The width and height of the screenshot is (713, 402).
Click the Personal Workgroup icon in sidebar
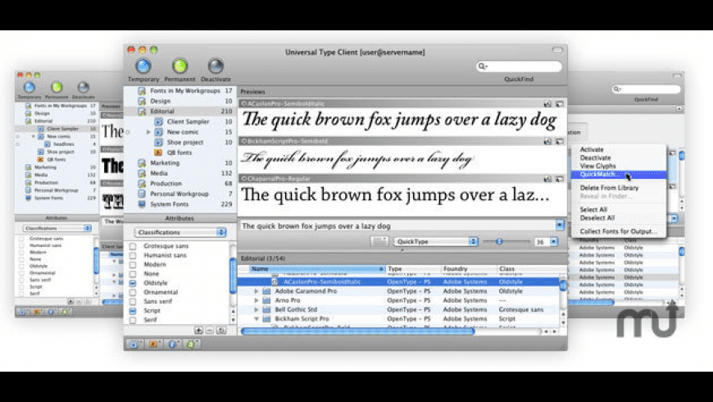[x=142, y=194]
